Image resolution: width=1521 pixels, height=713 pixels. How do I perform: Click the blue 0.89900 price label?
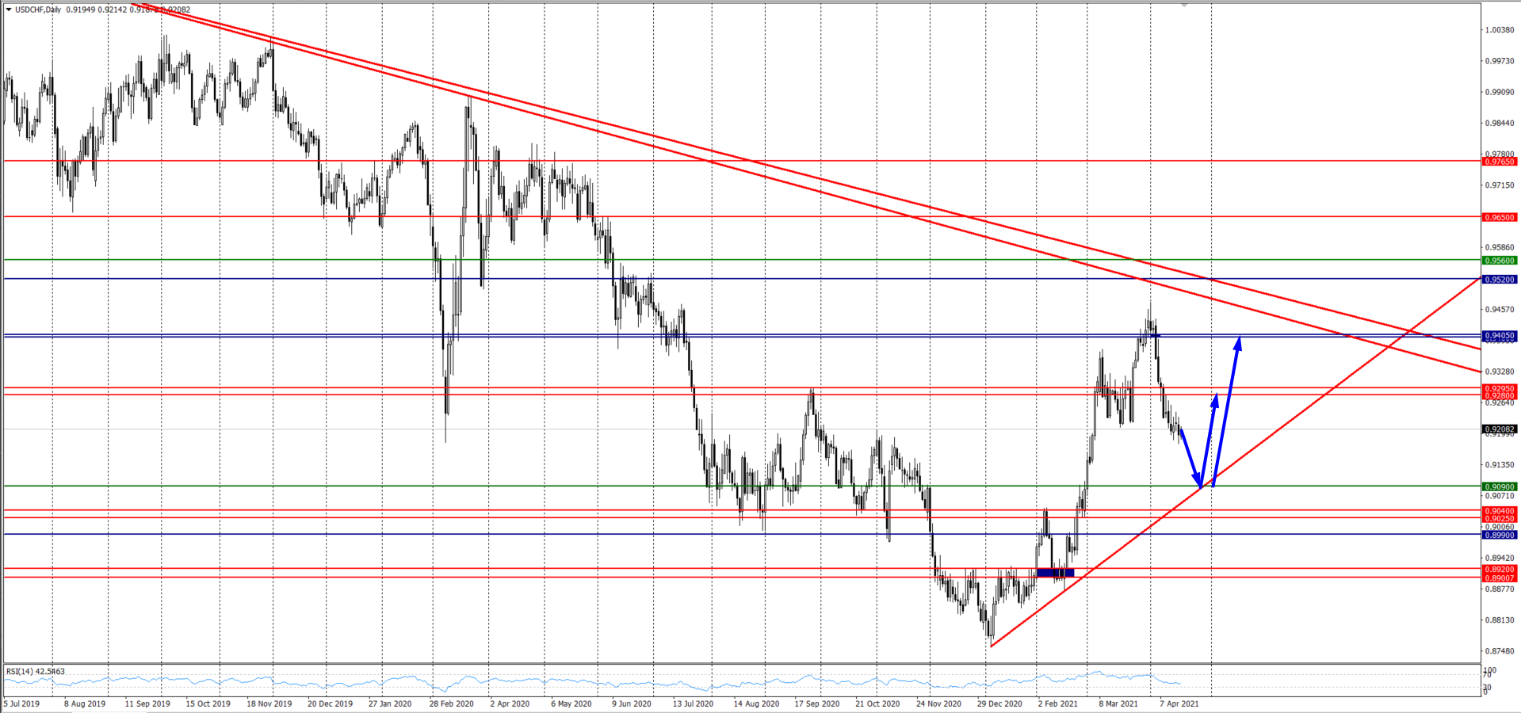[1500, 536]
